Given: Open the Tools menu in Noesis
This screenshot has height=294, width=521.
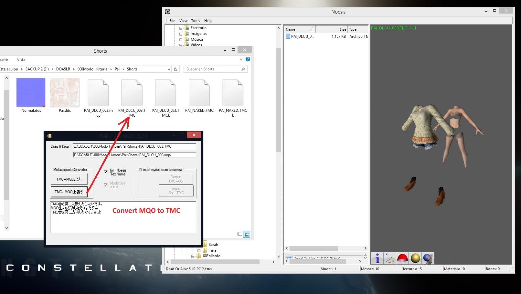Looking at the screenshot, I should 195,21.
